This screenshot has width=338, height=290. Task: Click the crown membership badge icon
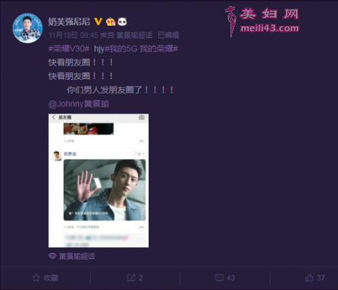111,22
